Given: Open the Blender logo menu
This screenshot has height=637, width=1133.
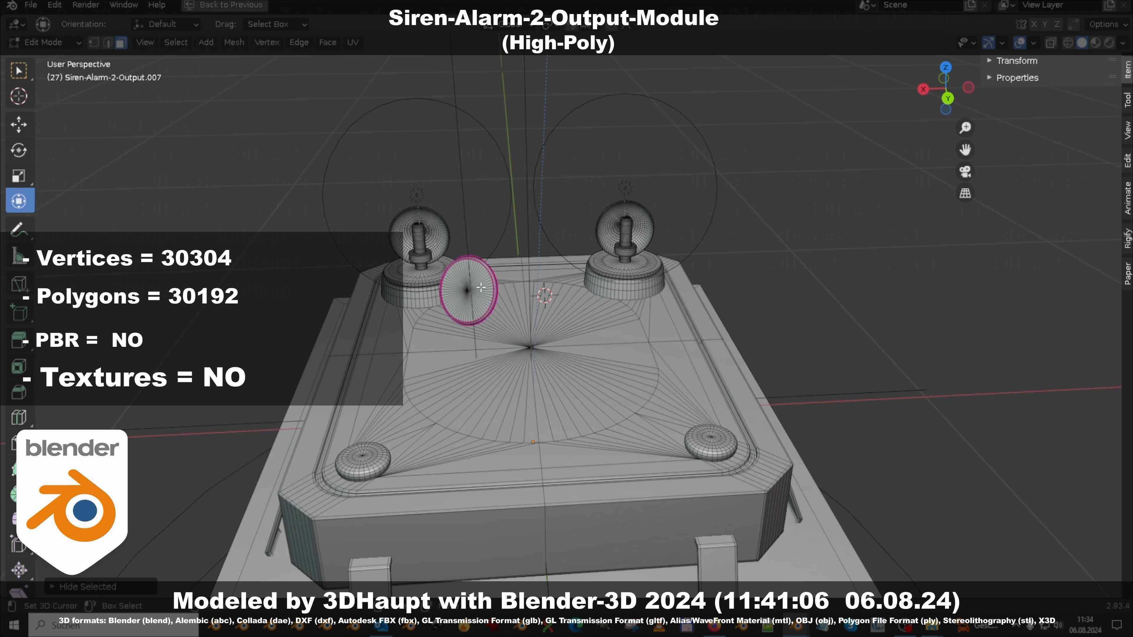Looking at the screenshot, I should [x=12, y=5].
